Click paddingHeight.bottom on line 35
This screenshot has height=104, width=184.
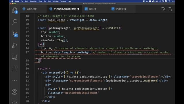coord(91,89)
